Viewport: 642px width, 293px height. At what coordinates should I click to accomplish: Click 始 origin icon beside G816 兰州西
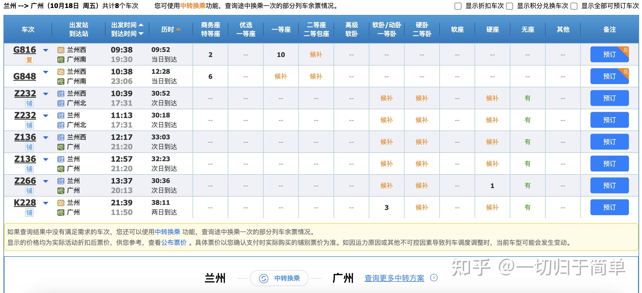point(61,50)
